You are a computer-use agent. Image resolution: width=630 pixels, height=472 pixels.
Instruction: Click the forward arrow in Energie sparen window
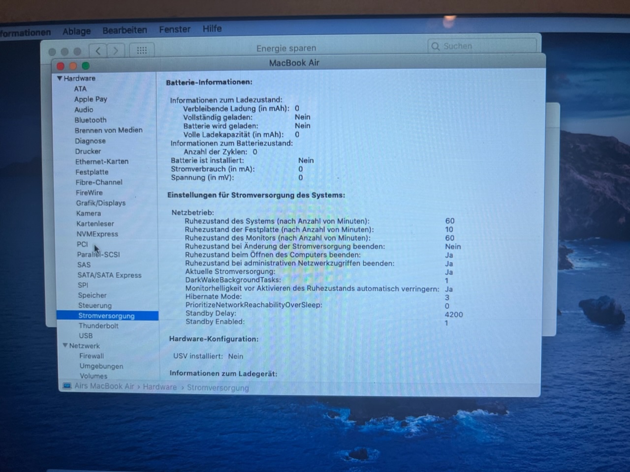pos(116,51)
